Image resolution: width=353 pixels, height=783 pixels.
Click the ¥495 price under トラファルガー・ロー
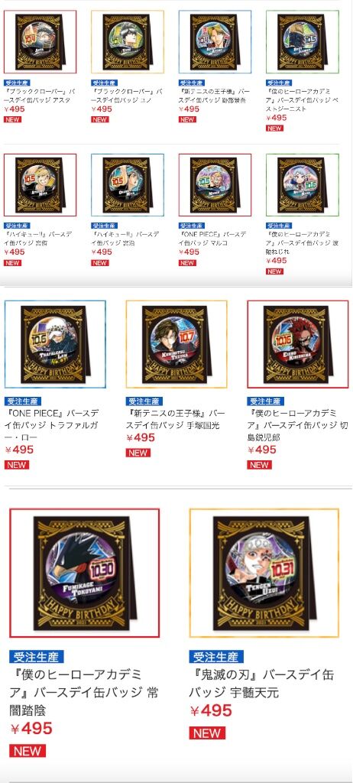pos(19,450)
